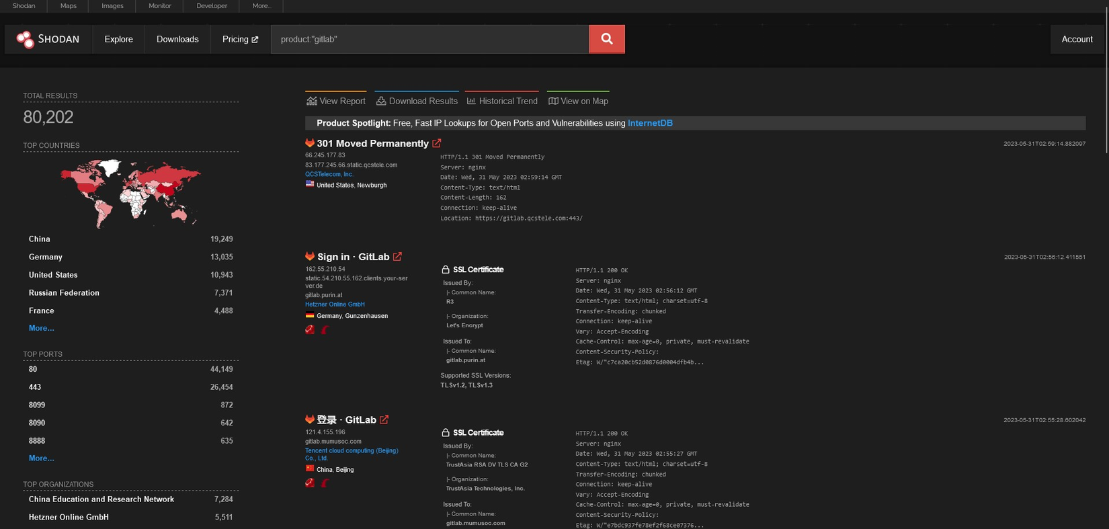Click the IP address 162.55.210.54
Image resolution: width=1109 pixels, height=529 pixels.
(325, 269)
